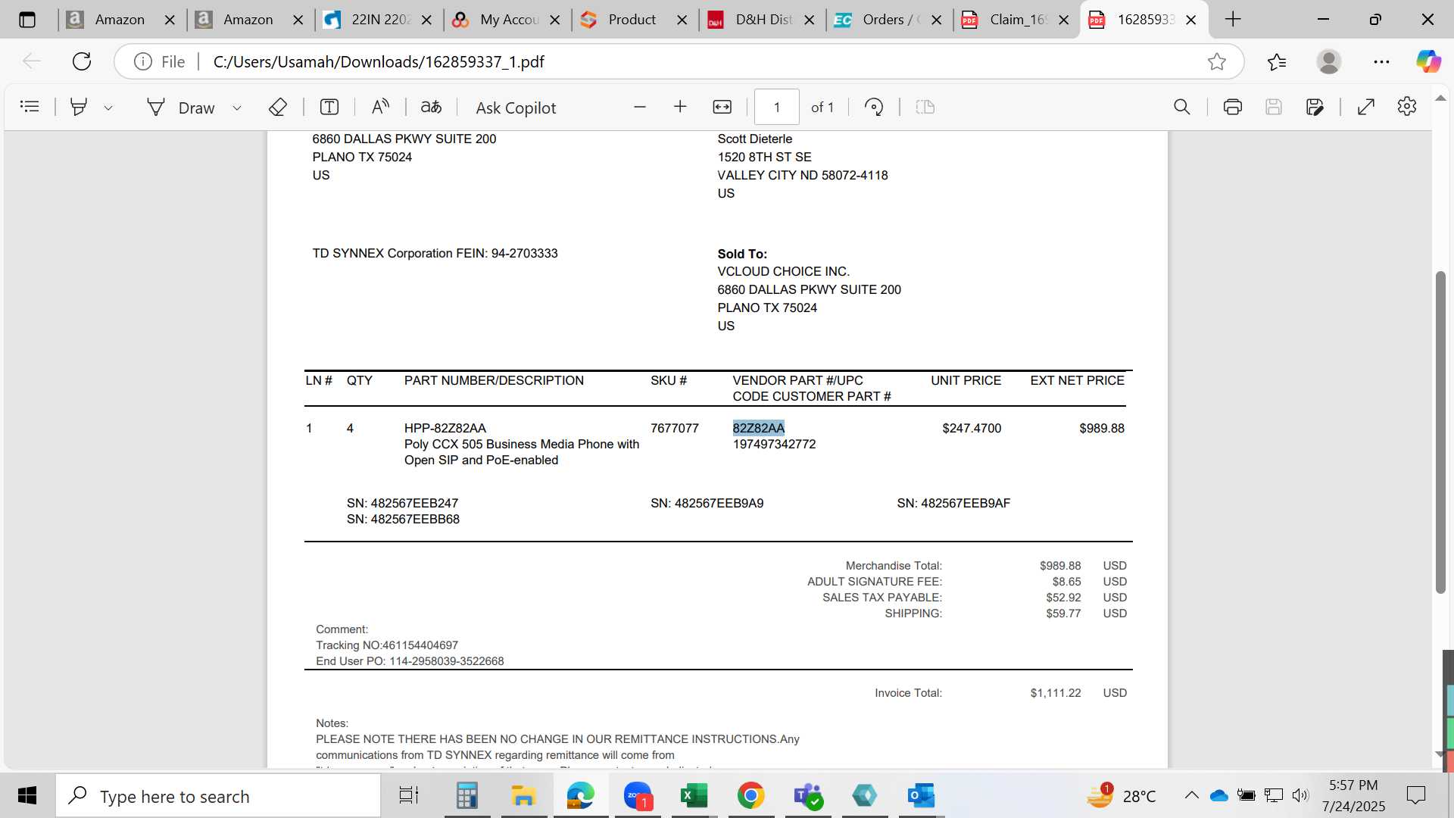1454x818 pixels.
Task: Select the Highlight tool
Action: [x=78, y=107]
